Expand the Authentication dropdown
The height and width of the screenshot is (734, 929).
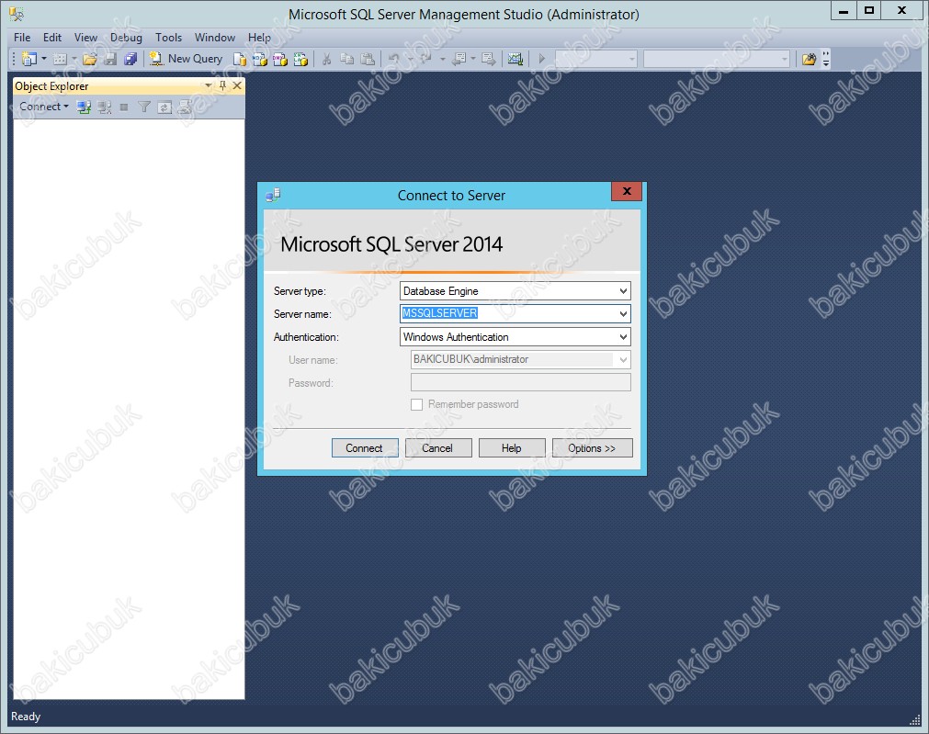[623, 337]
